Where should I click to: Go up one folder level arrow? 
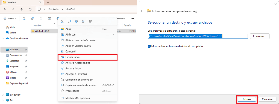pyautogui.click(x=22, y=9)
